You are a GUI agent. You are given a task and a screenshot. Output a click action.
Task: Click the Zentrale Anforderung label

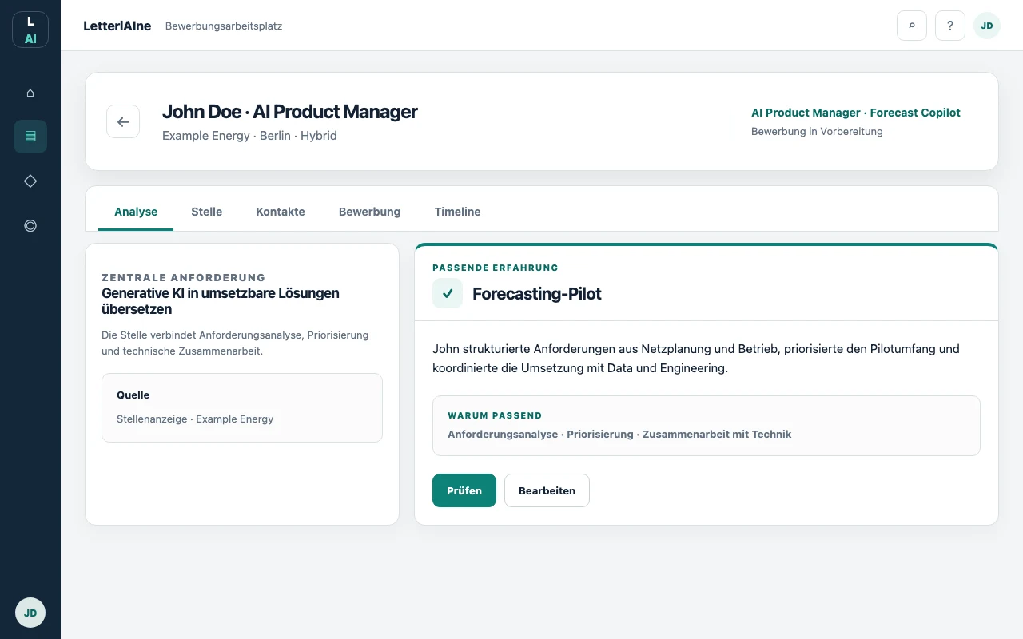pyautogui.click(x=184, y=278)
